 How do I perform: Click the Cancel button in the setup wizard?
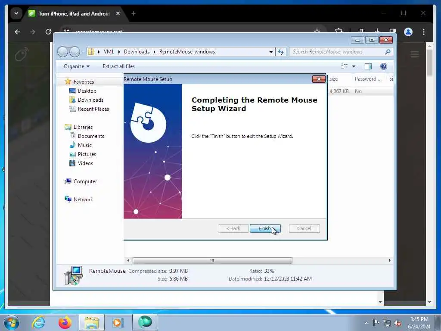(x=304, y=228)
